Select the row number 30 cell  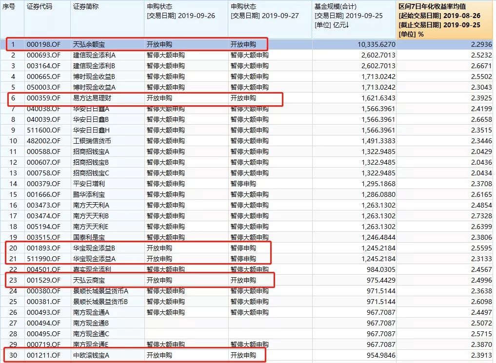tap(13, 355)
